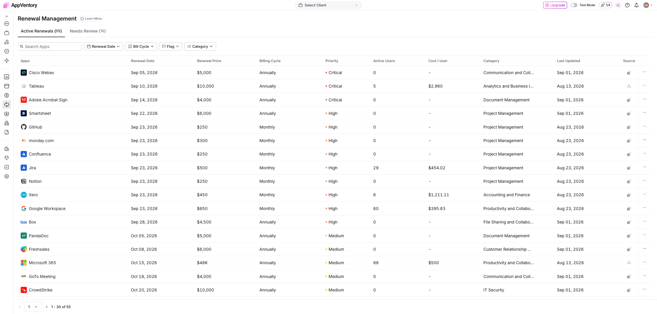Screen dimensions: 657x314
Task: Open the Category filter dropdown
Action: coord(200,46)
